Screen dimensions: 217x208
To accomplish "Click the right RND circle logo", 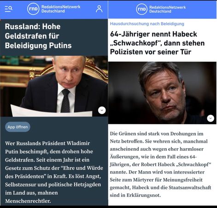I will pos(141,9).
